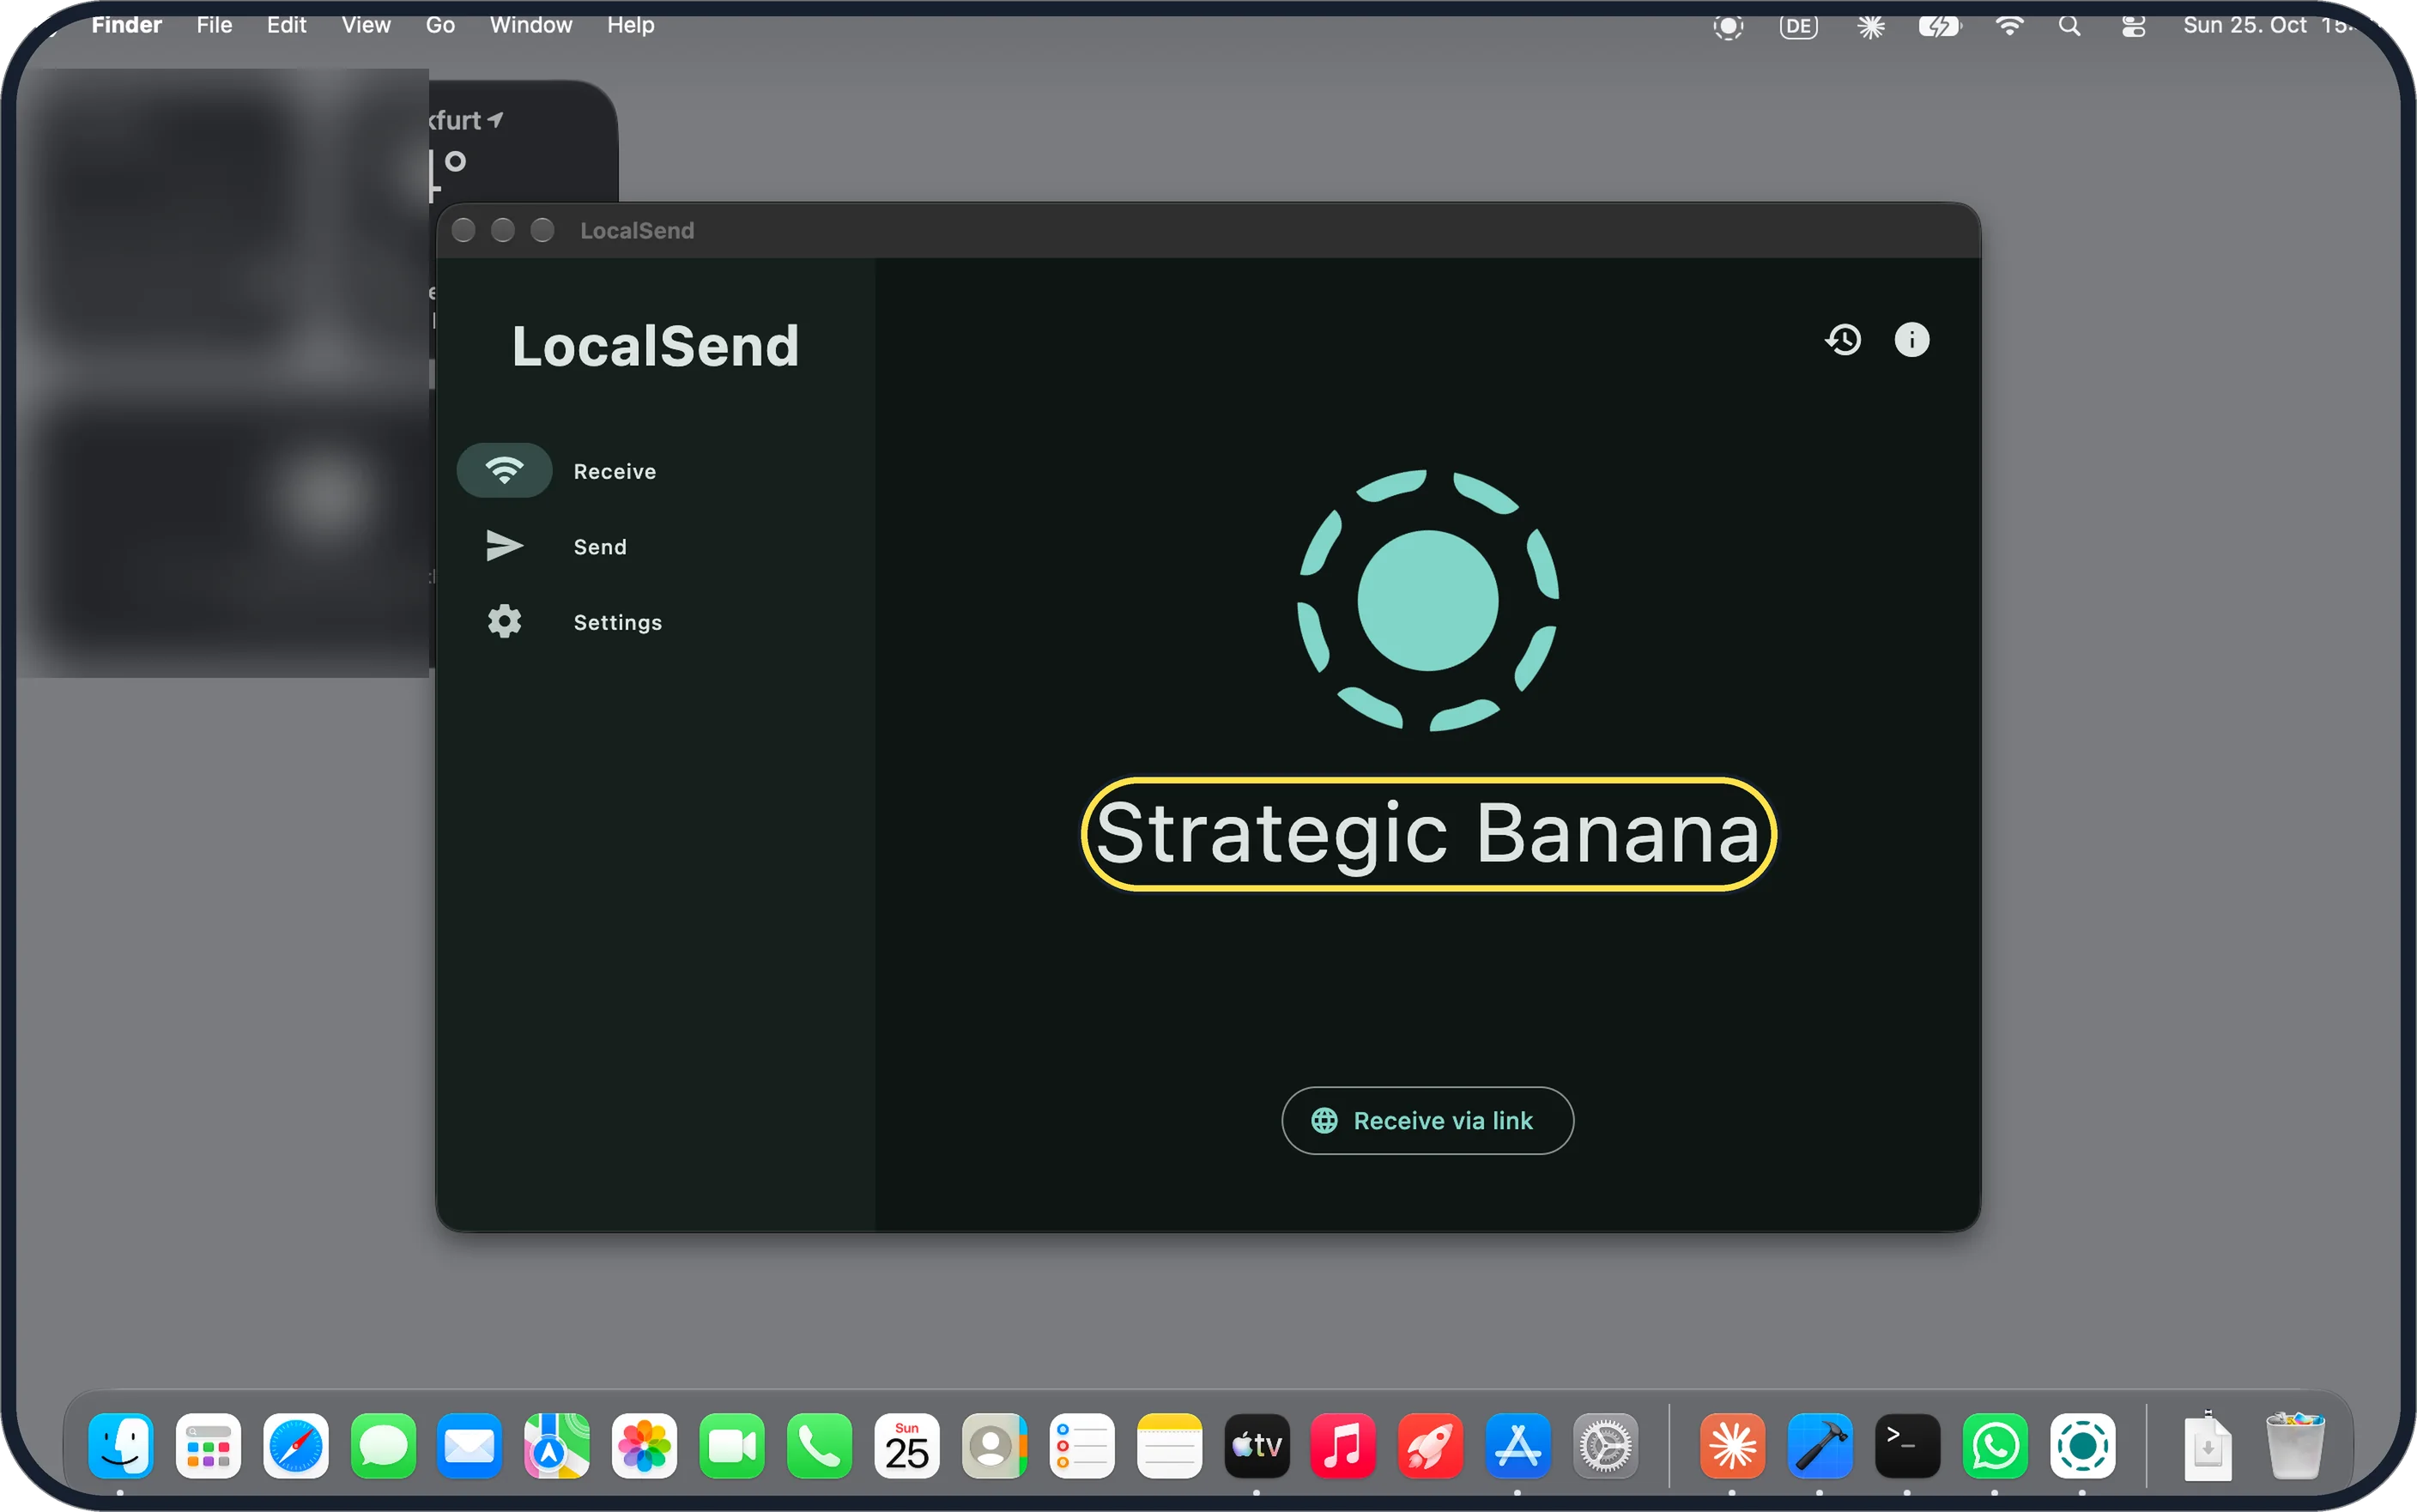
Task: Click the date and time in menu bar
Action: tap(2270, 25)
